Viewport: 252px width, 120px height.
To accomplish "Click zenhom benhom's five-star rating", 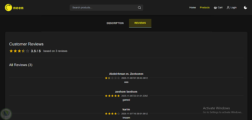I will point(112,96).
